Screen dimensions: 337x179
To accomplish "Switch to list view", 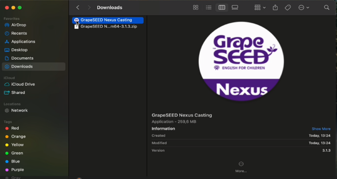I will 209,8.
